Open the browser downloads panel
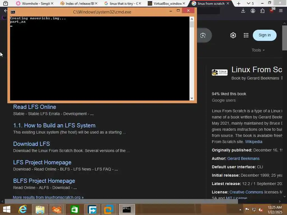Image resolution: width=287 pixels, height=215 pixels. [243, 11]
